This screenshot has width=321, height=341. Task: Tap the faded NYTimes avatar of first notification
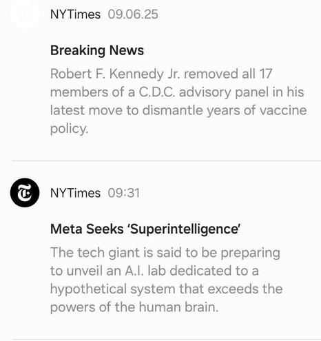[25, 14]
